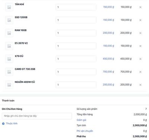
Task: Open the E5 2670 V2 product thumbnail
Action: pos(9,46)
